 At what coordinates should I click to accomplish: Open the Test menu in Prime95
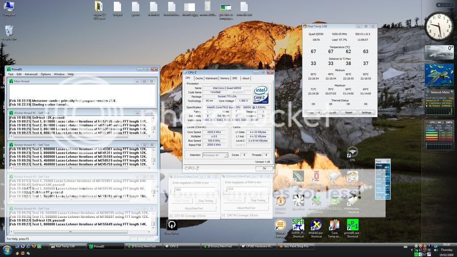click(x=11, y=75)
